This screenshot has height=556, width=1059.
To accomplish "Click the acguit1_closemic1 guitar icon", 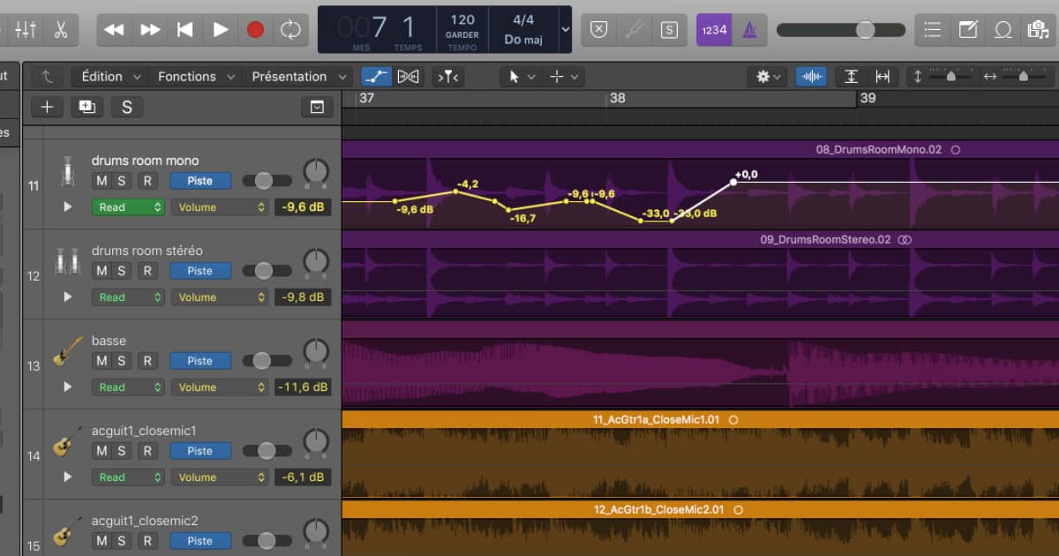I will click(x=67, y=441).
